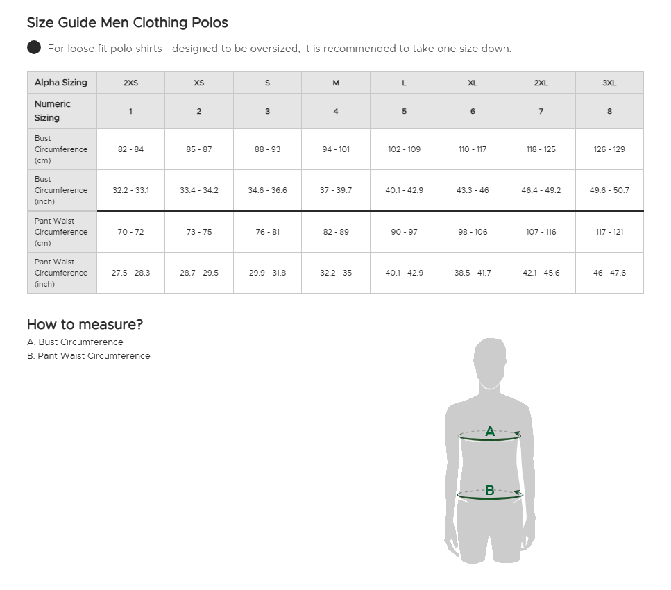Click arrowhead on the waist measurement ellipse
The width and height of the screenshot is (671, 590).
[x=518, y=492]
